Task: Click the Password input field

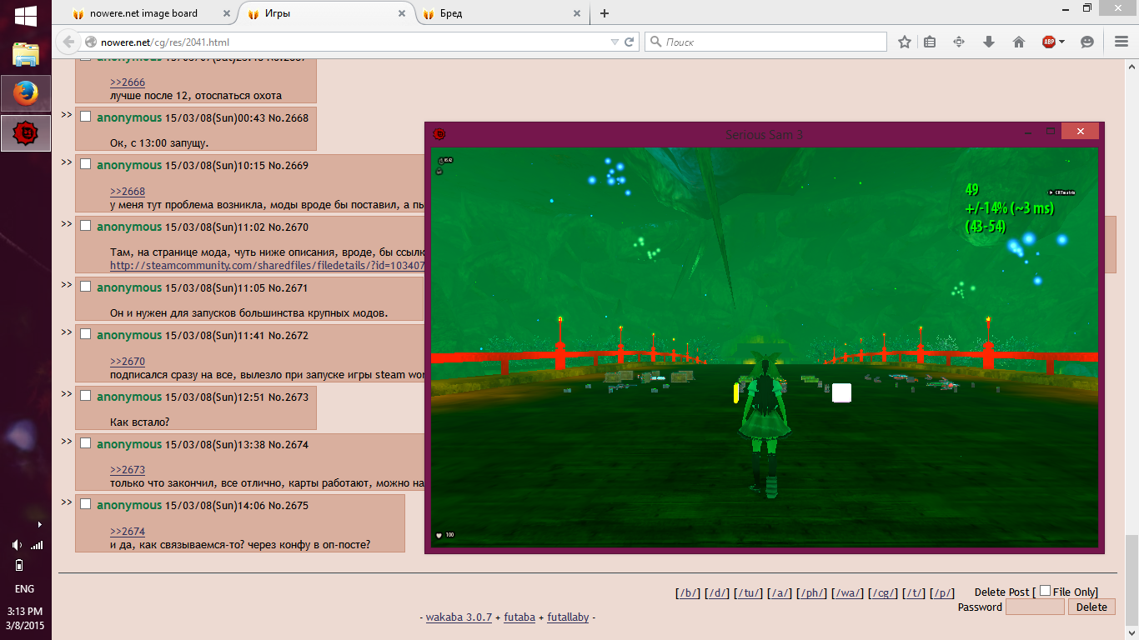Action: coord(1035,607)
